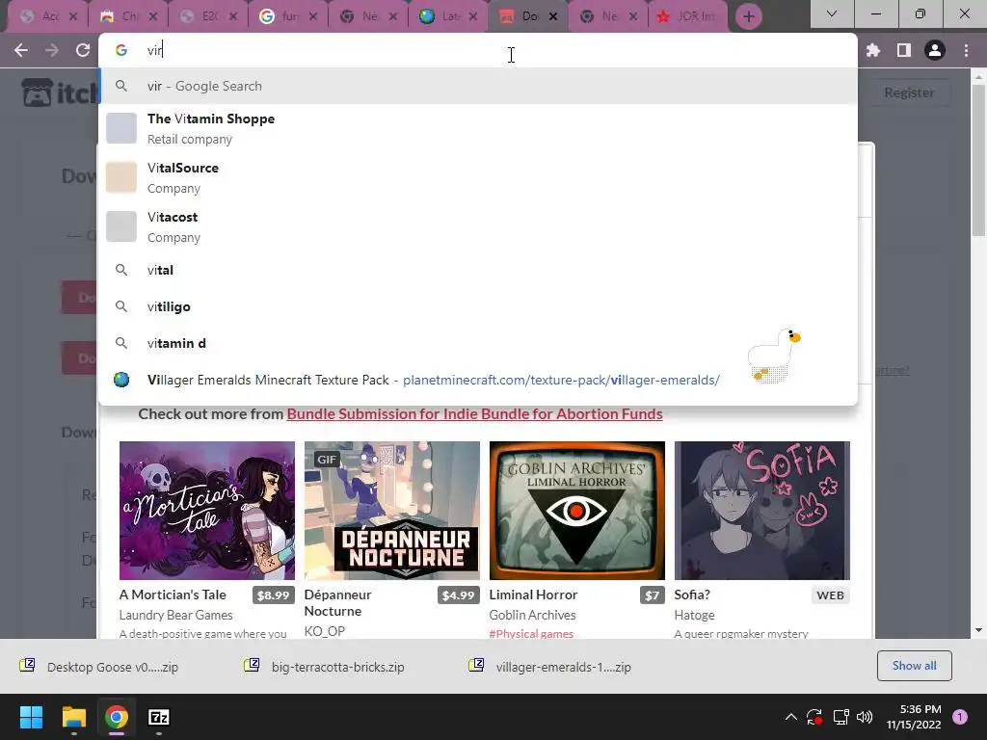Open the tab search chevron
The width and height of the screenshot is (987, 740).
coord(832,13)
